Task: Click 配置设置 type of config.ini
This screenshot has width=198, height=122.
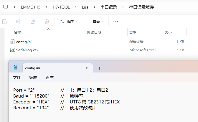Action: (x=136, y=42)
